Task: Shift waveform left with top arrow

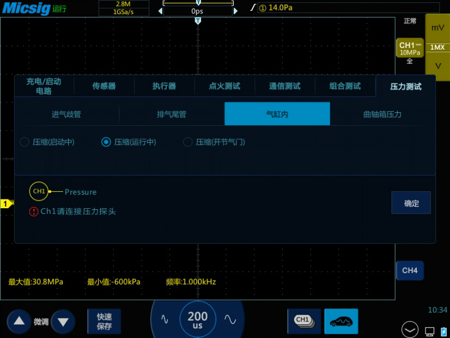Action: (160, 11)
